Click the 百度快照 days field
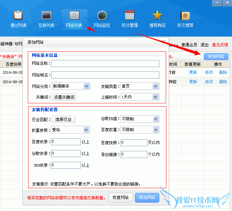The height and width of the screenshot is (211, 232). tap(134, 143)
